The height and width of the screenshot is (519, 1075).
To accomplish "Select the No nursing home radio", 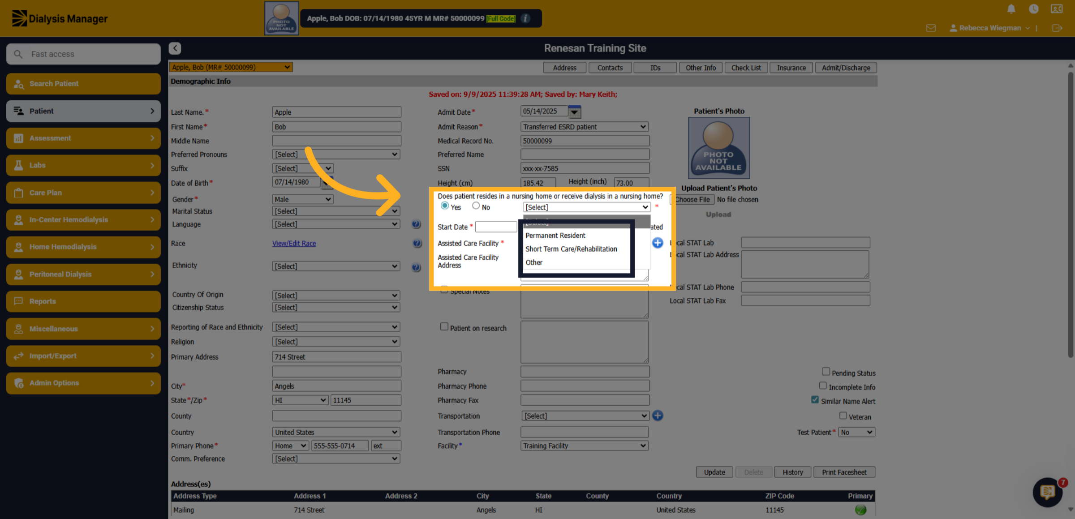I will coord(476,206).
